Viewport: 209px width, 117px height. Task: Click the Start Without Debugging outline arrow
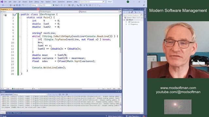click(62, 5)
